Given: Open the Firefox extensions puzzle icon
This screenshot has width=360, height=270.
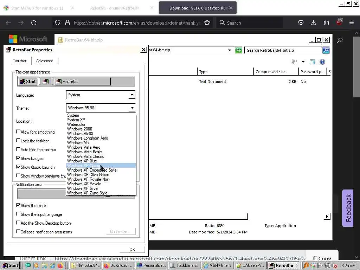Looking at the screenshot, I should pyautogui.click(x=326, y=23).
